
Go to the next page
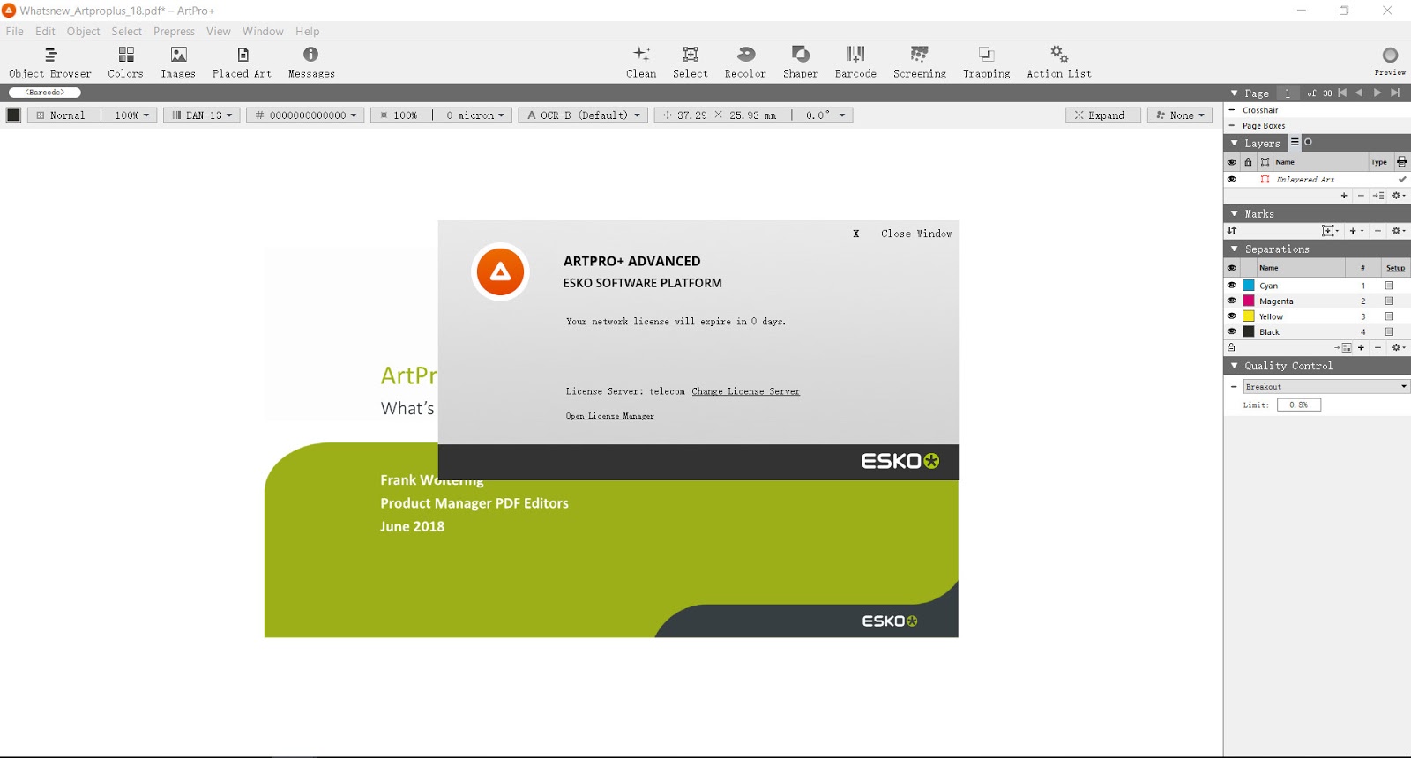(1377, 93)
